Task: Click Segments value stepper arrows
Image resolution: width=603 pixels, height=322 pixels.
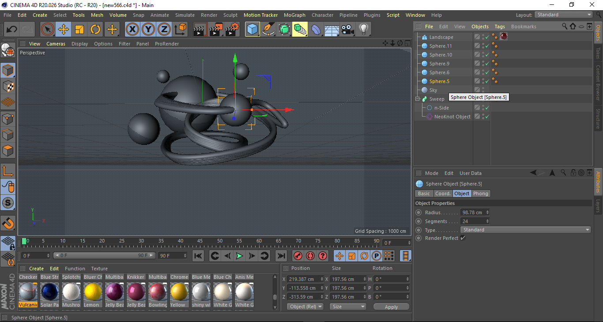Action: pos(487,221)
